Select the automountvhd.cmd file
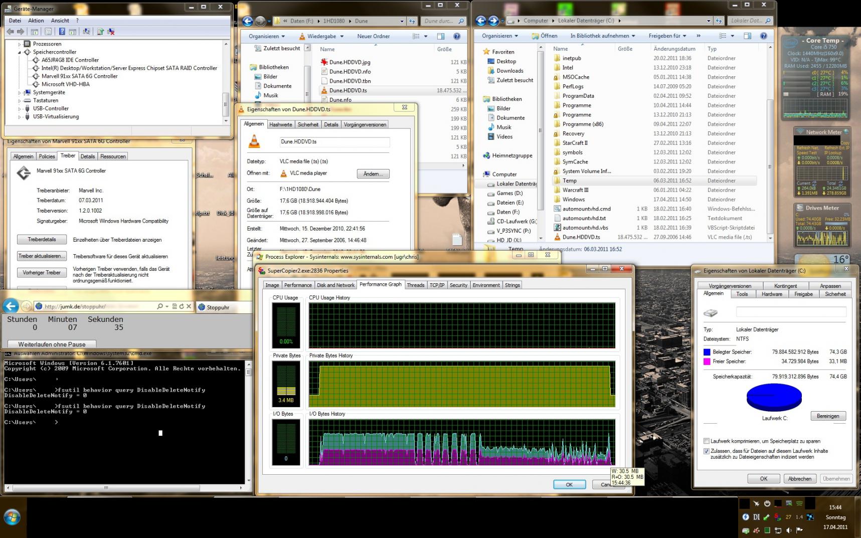Viewport: 861px width, 538px height. (x=587, y=209)
